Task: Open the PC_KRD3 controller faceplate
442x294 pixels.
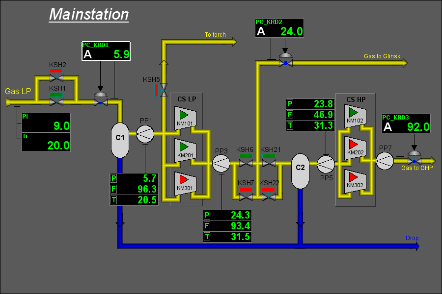Action: pos(406,123)
